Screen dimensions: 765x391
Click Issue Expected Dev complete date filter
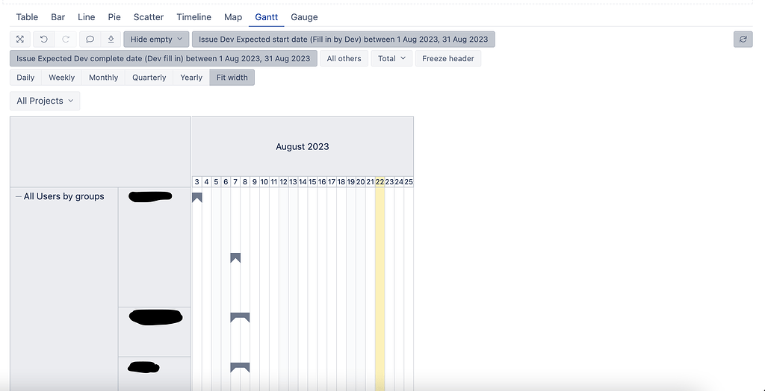tap(164, 58)
